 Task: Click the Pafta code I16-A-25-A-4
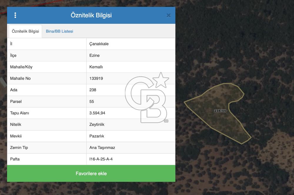pyautogui.click(x=101, y=159)
